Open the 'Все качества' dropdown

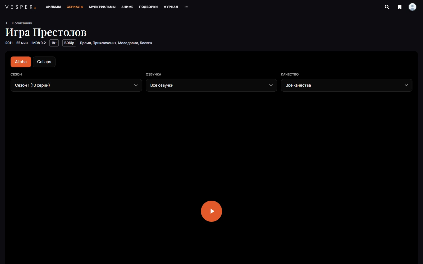tap(347, 85)
